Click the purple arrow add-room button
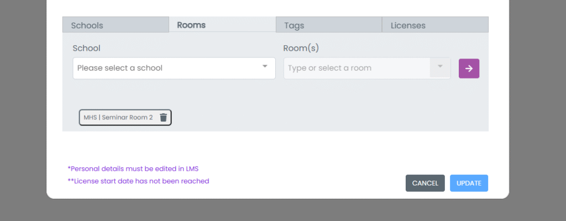The width and height of the screenshot is (566, 221). 469,68
